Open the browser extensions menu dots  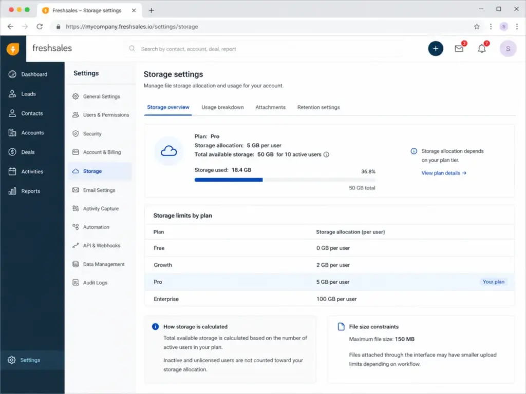pos(491,27)
